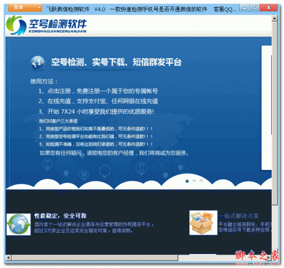Minimize the 飞跃微信检测软件 window
284x268 pixels.
pos(244,8)
